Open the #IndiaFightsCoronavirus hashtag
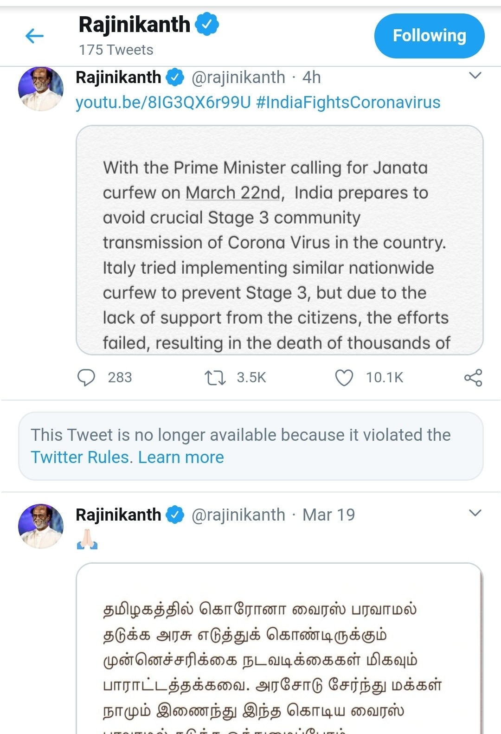The height and width of the screenshot is (734, 501). point(348,102)
